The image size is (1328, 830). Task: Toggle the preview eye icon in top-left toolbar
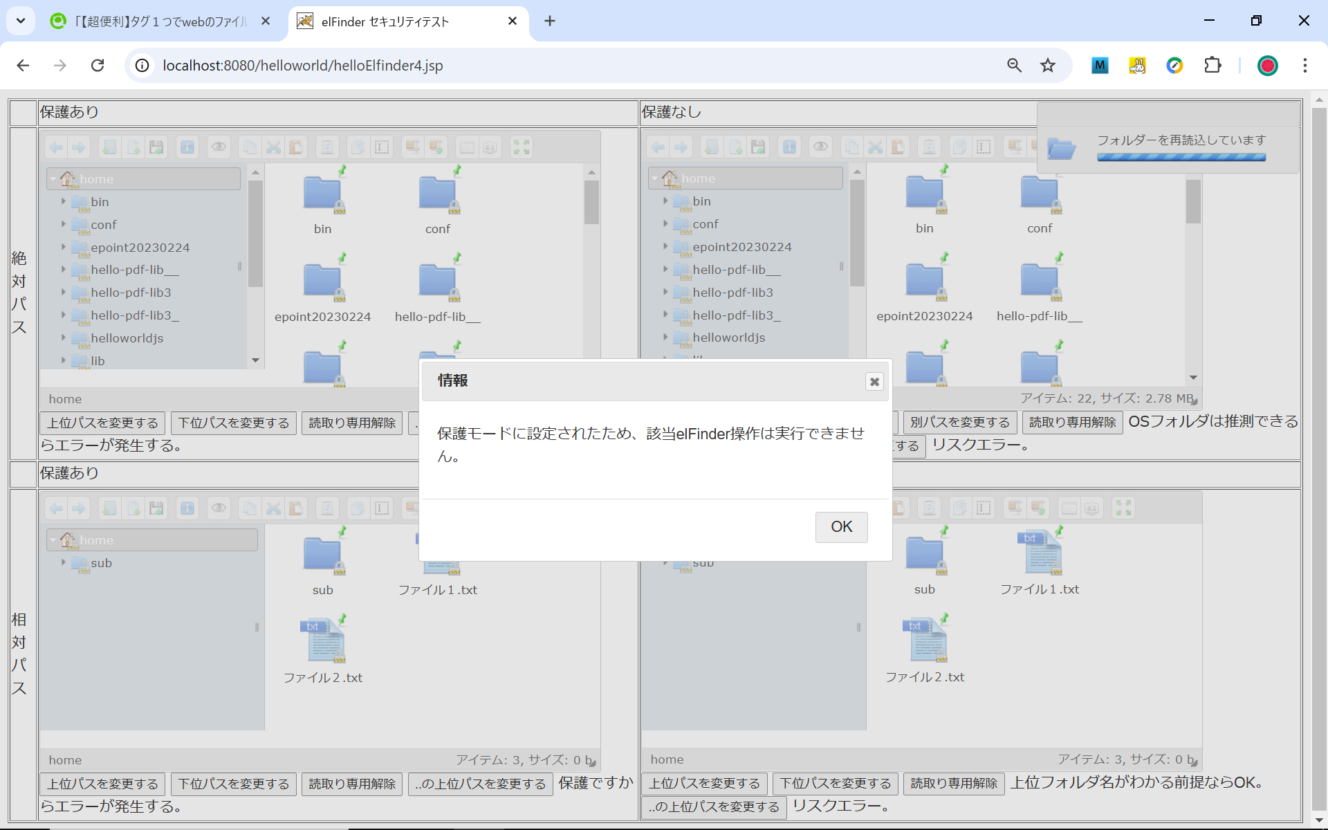(x=219, y=147)
